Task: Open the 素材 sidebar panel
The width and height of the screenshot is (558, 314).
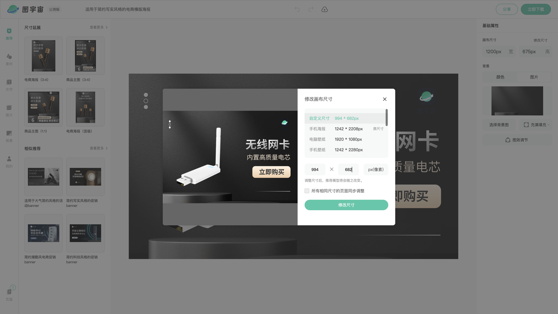Action: 9,60
